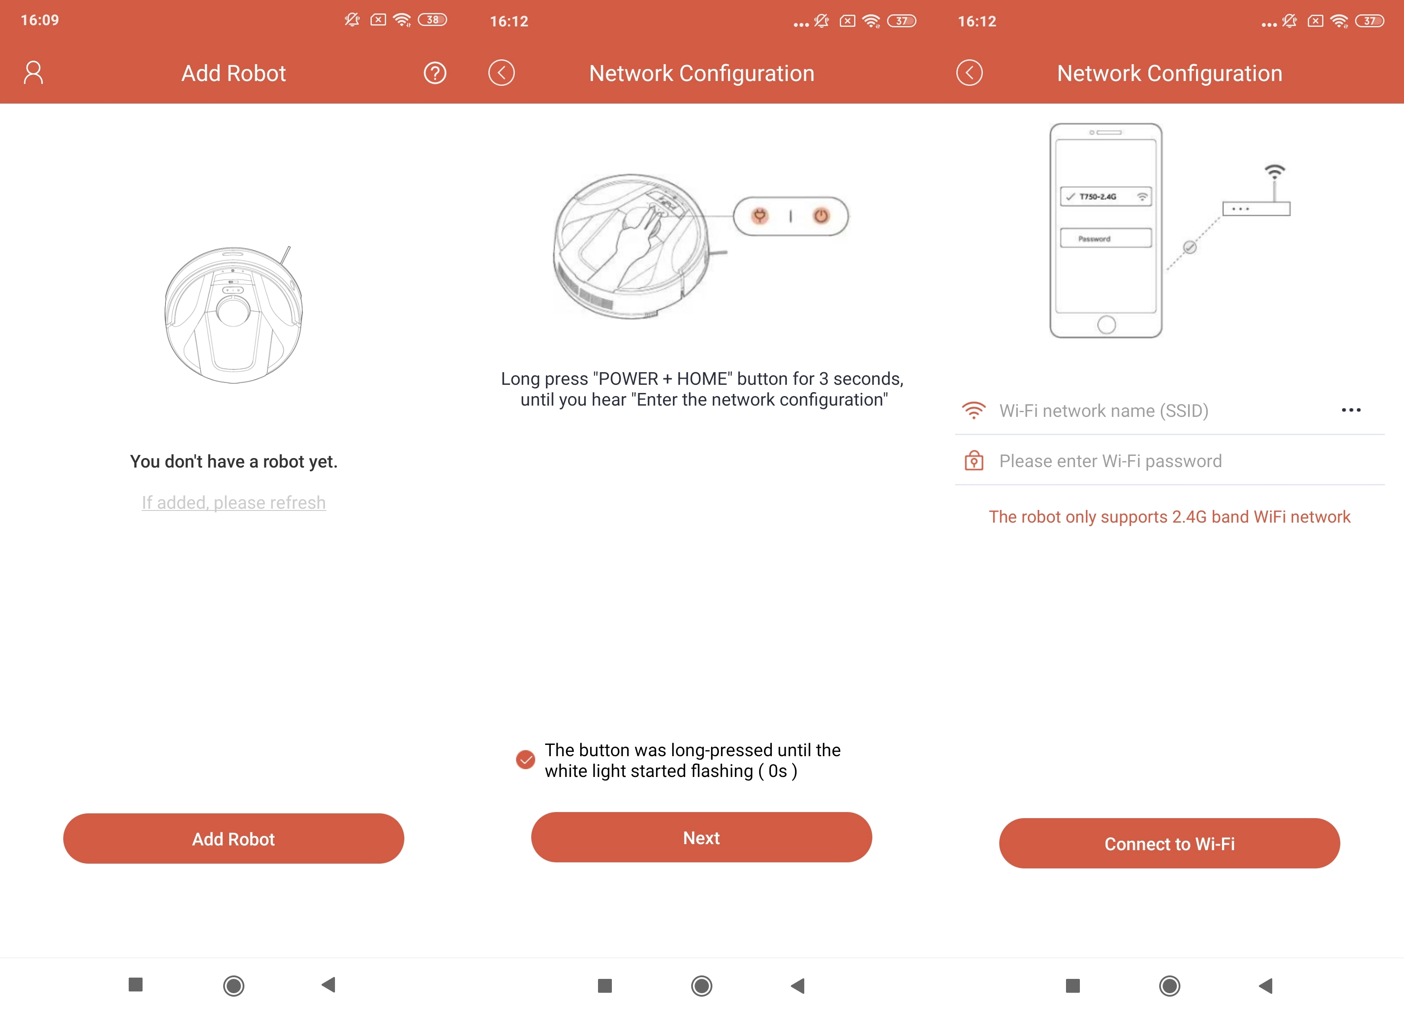Click the Connect to Wi-Fi button
This screenshot has height=1014, width=1404.
1170,844
